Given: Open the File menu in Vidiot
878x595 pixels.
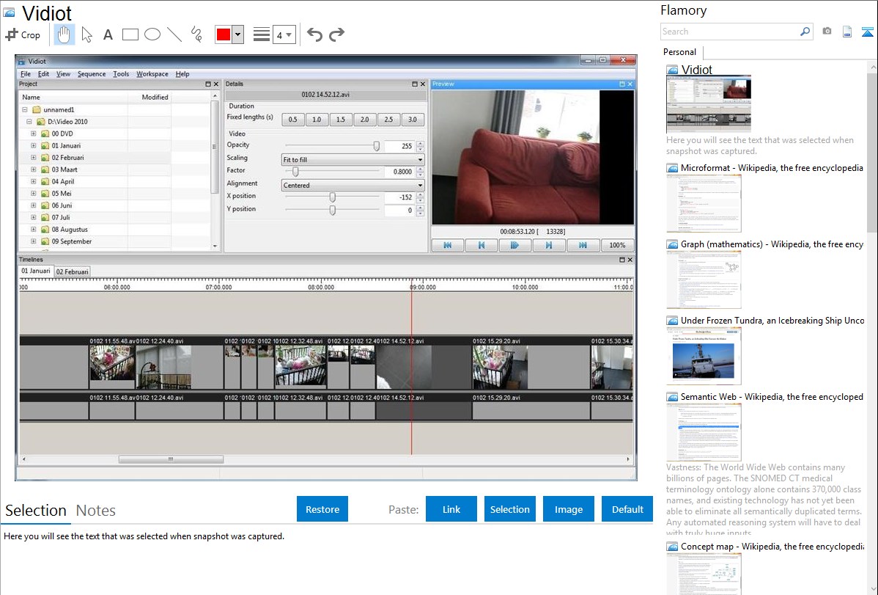Looking at the screenshot, I should [26, 74].
